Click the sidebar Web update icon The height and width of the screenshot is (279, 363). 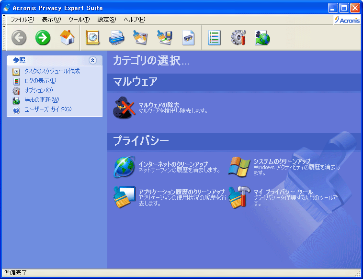pos(16,100)
